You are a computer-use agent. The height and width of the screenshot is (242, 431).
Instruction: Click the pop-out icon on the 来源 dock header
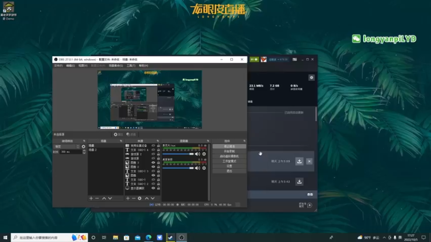point(158,141)
